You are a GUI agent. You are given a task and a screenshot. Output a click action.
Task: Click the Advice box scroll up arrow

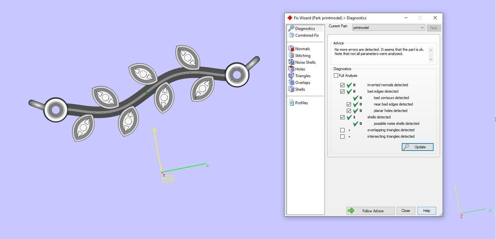[431, 50]
